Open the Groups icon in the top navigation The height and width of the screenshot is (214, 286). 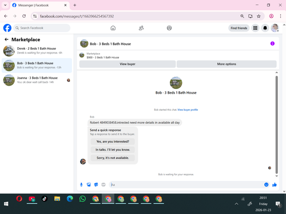click(x=169, y=28)
